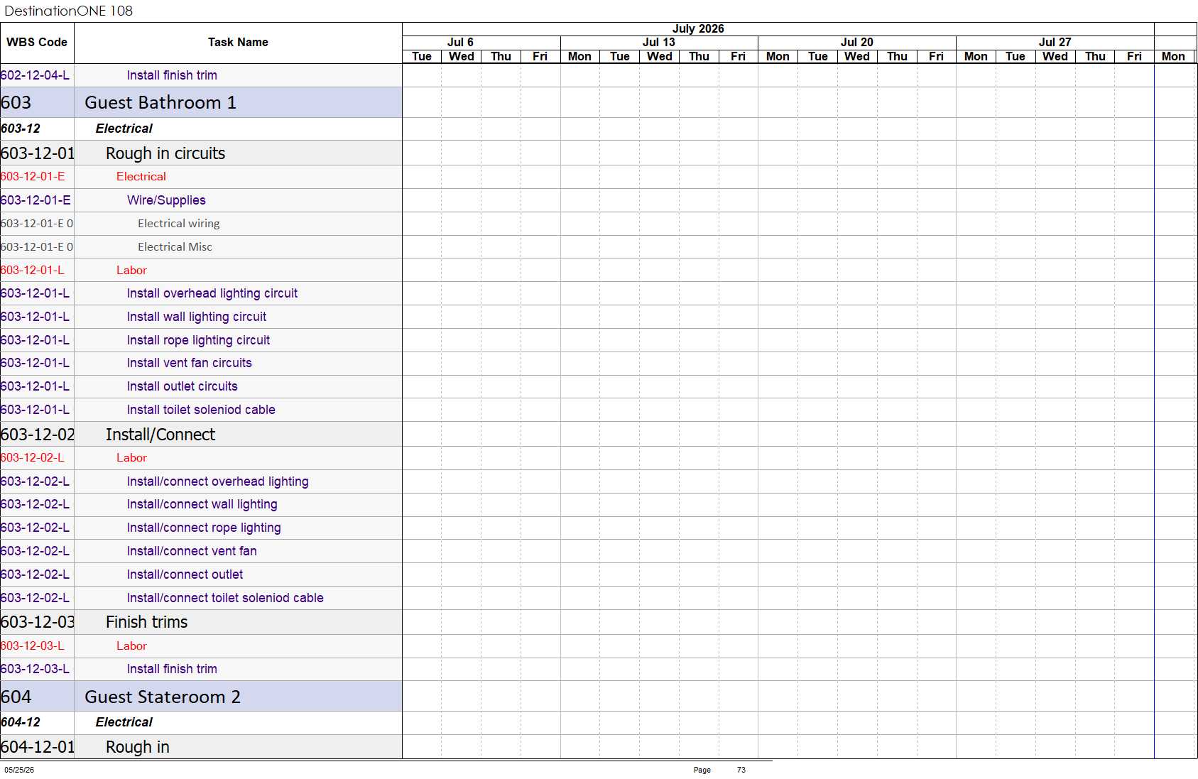Screen dimensions: 1198x779
Task: Select WBS code 603 cell
Action: pyautogui.click(x=37, y=102)
